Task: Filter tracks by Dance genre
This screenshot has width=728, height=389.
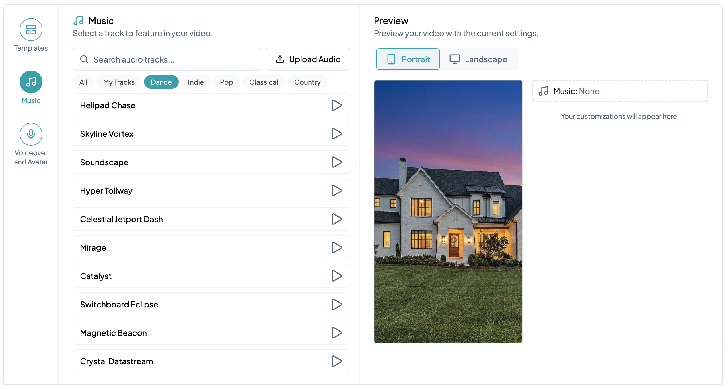Action: pos(161,82)
